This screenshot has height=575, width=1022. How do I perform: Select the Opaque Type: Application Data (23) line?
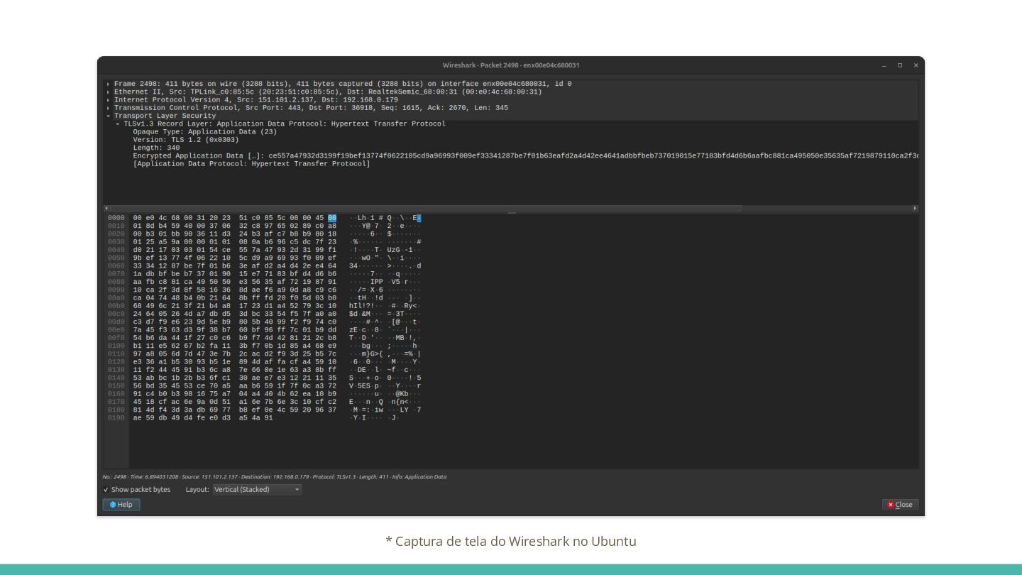coord(205,132)
